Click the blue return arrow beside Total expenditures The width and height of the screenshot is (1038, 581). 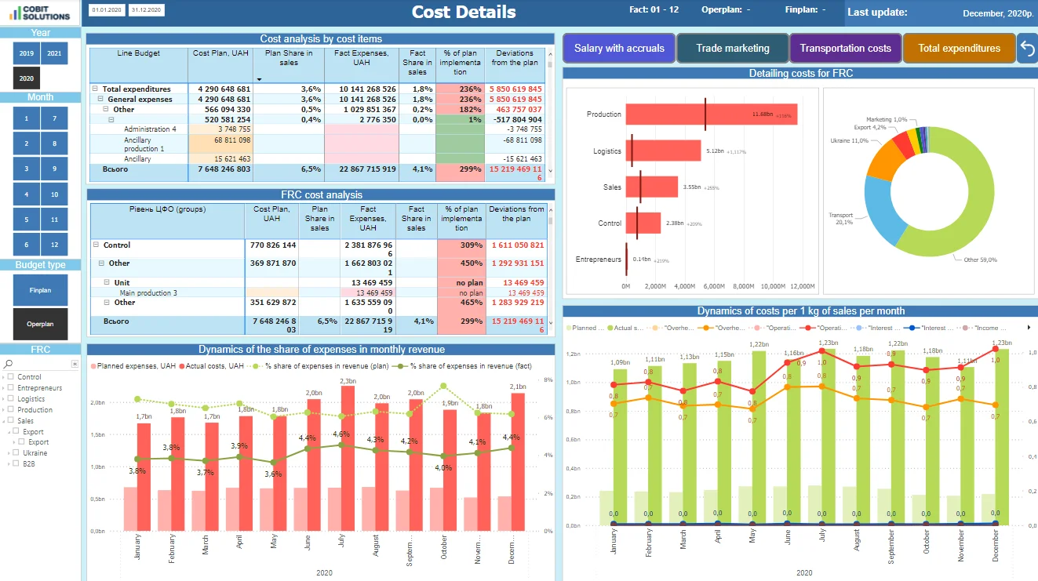(x=1028, y=48)
